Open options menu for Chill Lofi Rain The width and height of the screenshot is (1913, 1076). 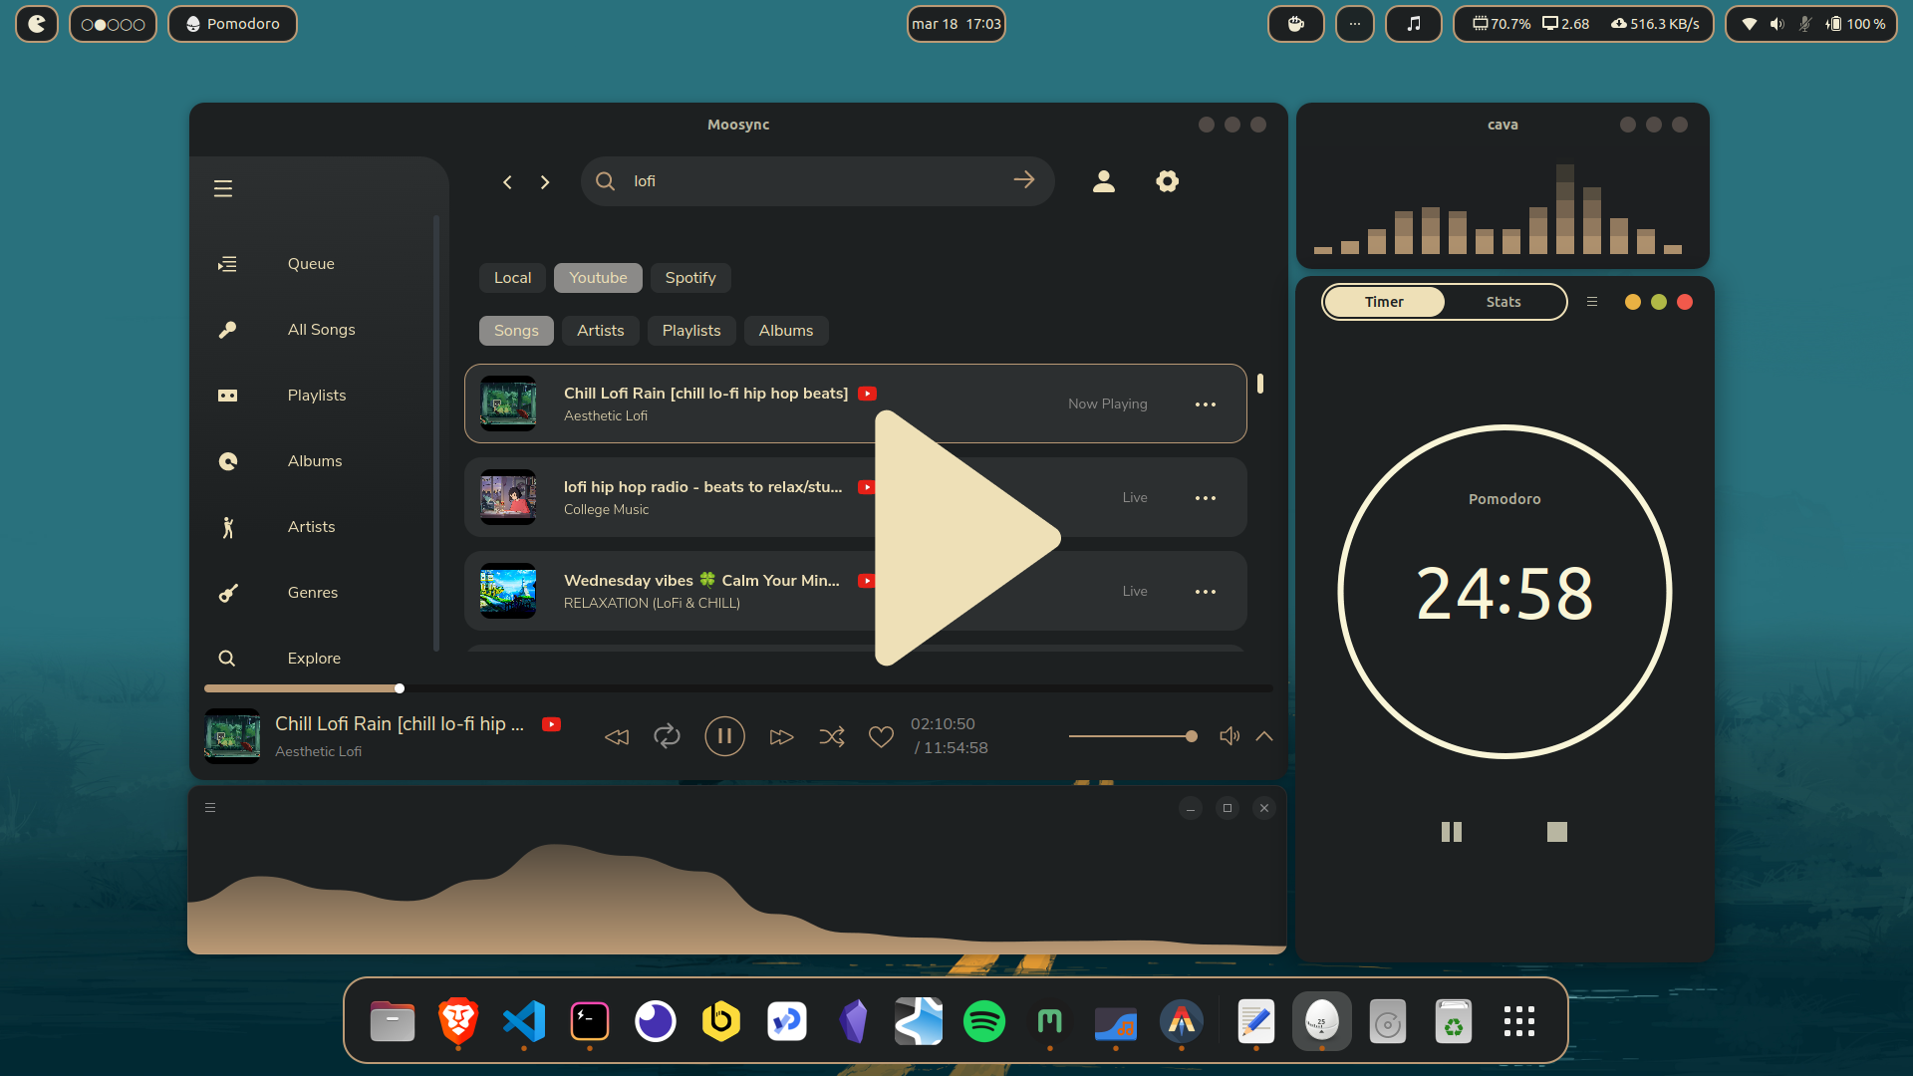(x=1206, y=404)
